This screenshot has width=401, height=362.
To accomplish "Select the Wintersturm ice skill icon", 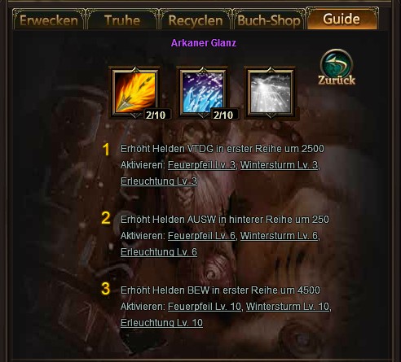I will click(202, 93).
